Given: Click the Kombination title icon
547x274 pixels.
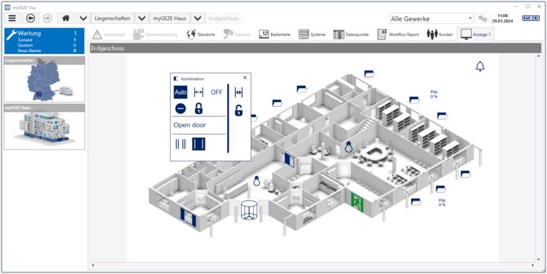Looking at the screenshot, I should (x=176, y=78).
